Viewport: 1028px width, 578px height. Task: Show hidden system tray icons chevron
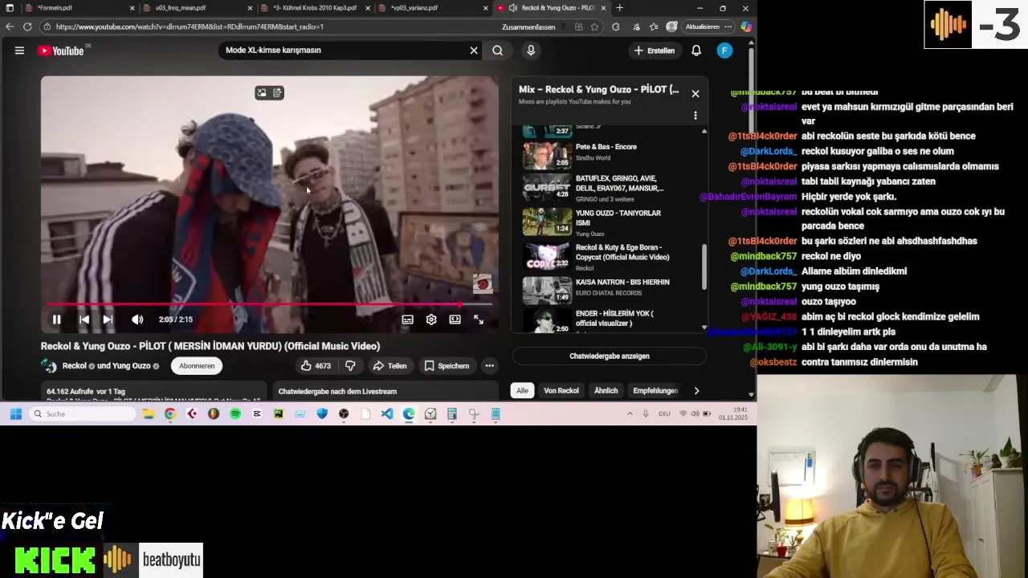(x=630, y=414)
